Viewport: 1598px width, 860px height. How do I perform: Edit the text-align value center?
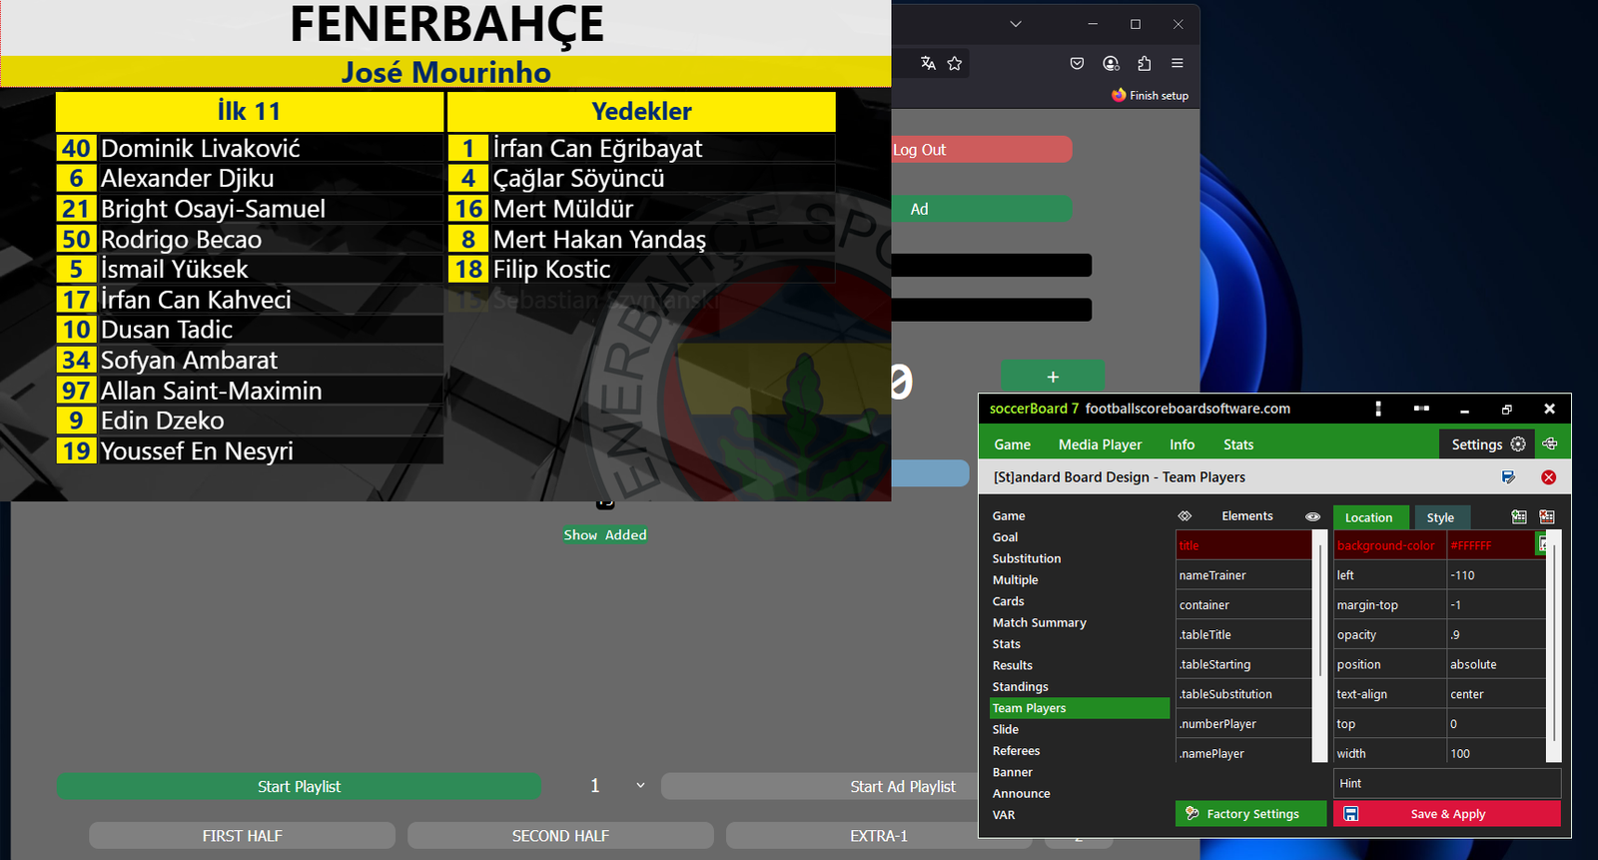[x=1496, y=694]
